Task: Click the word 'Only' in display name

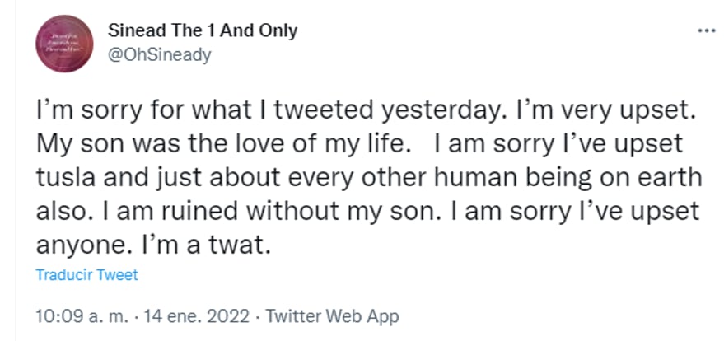Action: point(277,31)
